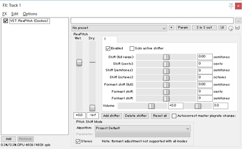
Task: Click Shift (octaves) slider handle
Action: [166, 78]
